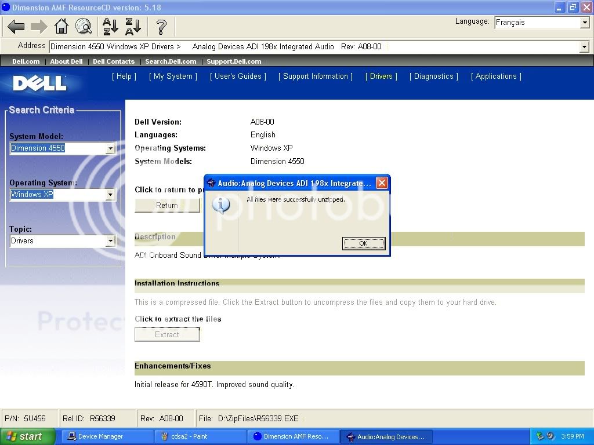Click the Back arrow toolbar icon
This screenshot has height=445, width=594.
(16, 26)
